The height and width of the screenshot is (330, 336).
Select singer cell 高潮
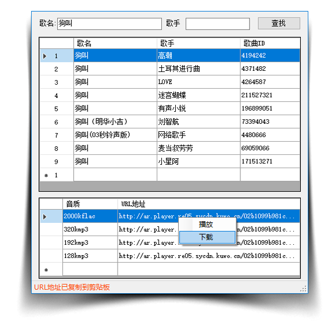[198, 56]
